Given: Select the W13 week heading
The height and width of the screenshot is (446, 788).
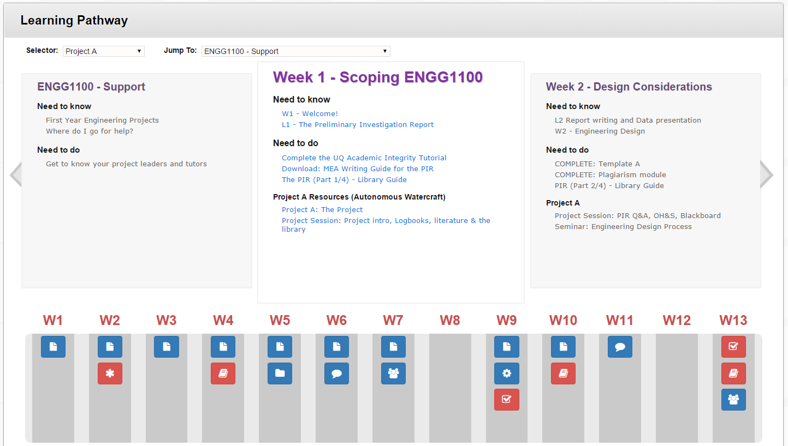Looking at the screenshot, I should 733,320.
